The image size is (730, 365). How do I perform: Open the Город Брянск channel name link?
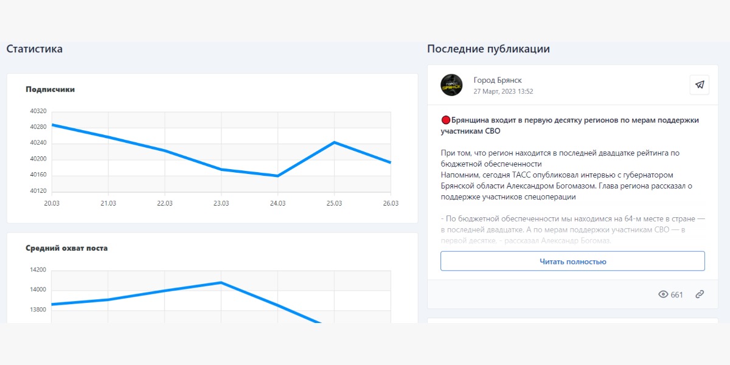(x=498, y=80)
